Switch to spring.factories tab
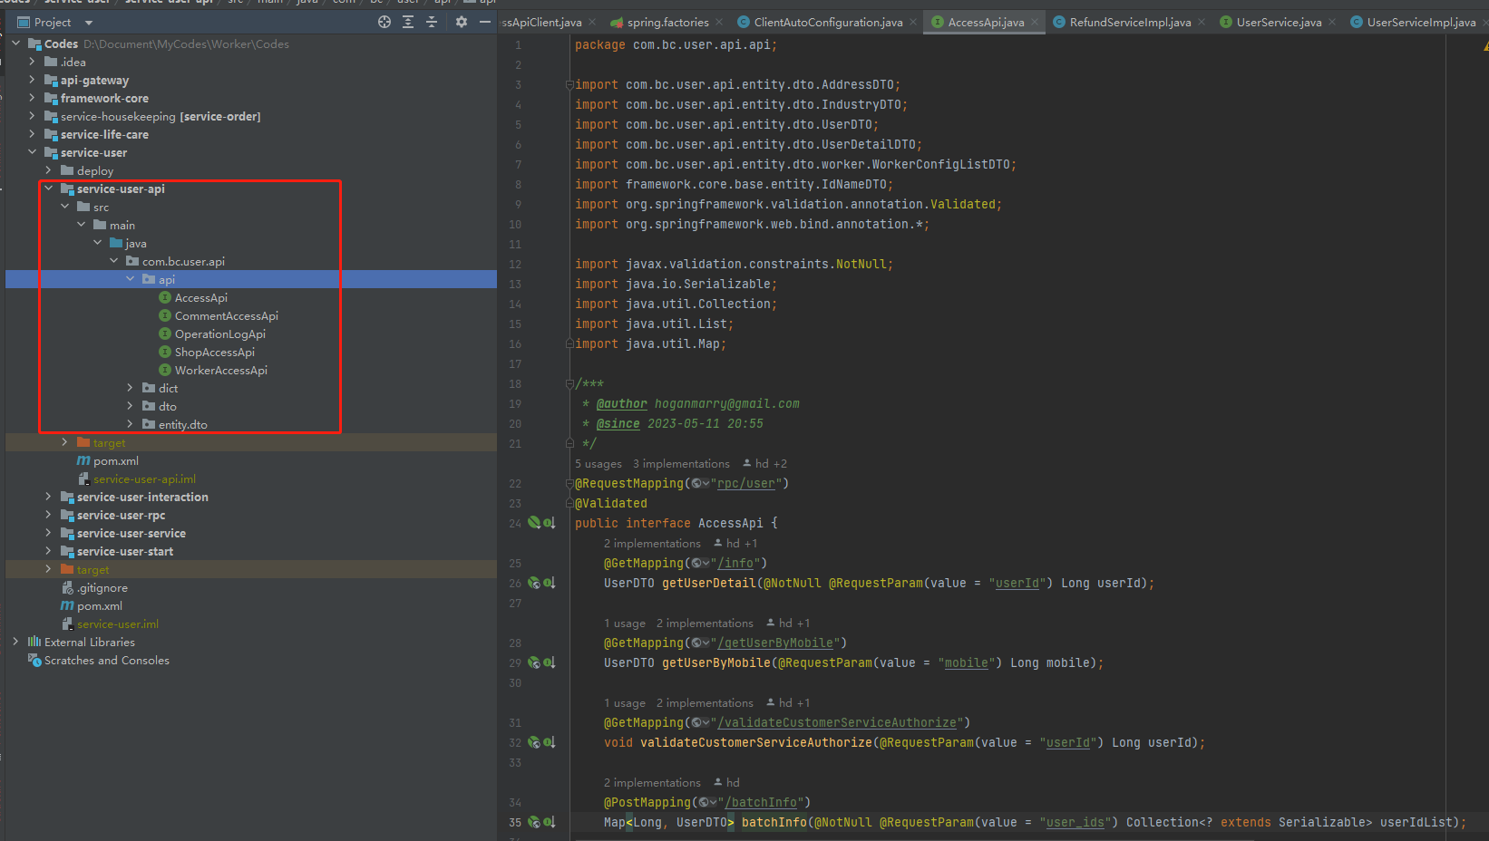This screenshot has height=841, width=1489. (668, 22)
